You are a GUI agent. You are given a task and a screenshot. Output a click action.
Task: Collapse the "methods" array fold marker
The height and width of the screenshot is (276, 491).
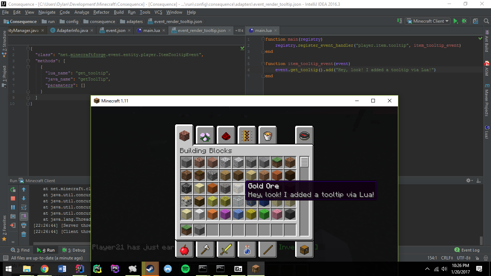(28, 61)
